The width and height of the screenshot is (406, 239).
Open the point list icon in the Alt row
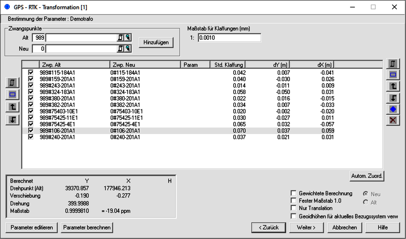click(x=121, y=38)
